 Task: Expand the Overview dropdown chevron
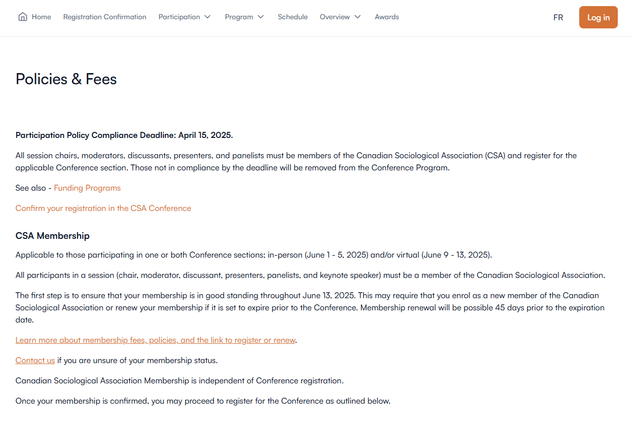click(x=358, y=17)
